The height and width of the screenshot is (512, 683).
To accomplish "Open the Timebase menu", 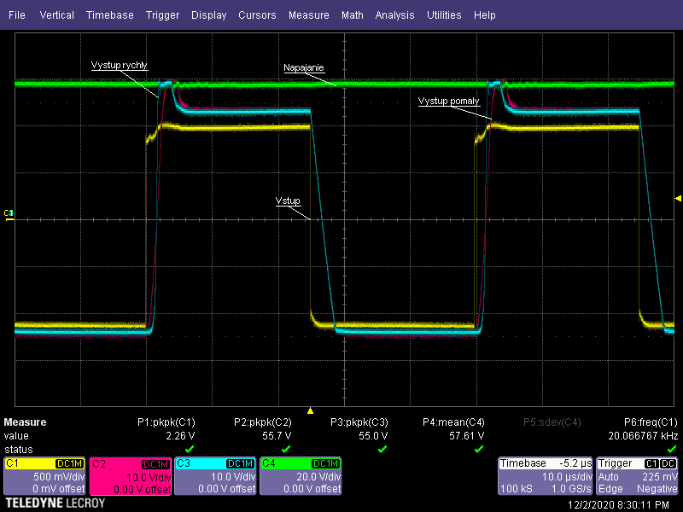I will tap(110, 15).
